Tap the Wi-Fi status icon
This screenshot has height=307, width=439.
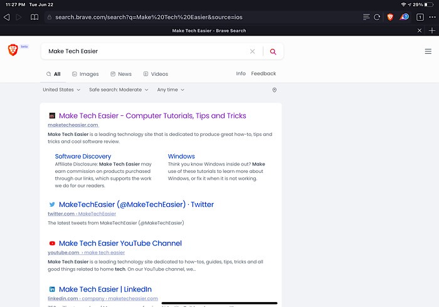pyautogui.click(x=403, y=4)
